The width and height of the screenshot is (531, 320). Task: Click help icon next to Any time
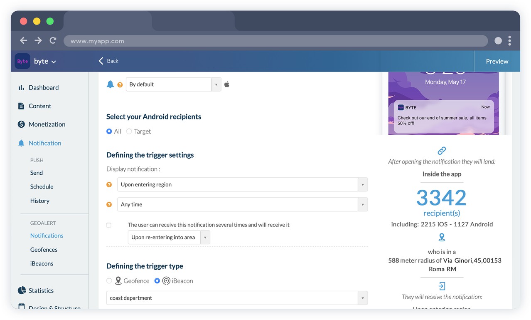(x=109, y=204)
